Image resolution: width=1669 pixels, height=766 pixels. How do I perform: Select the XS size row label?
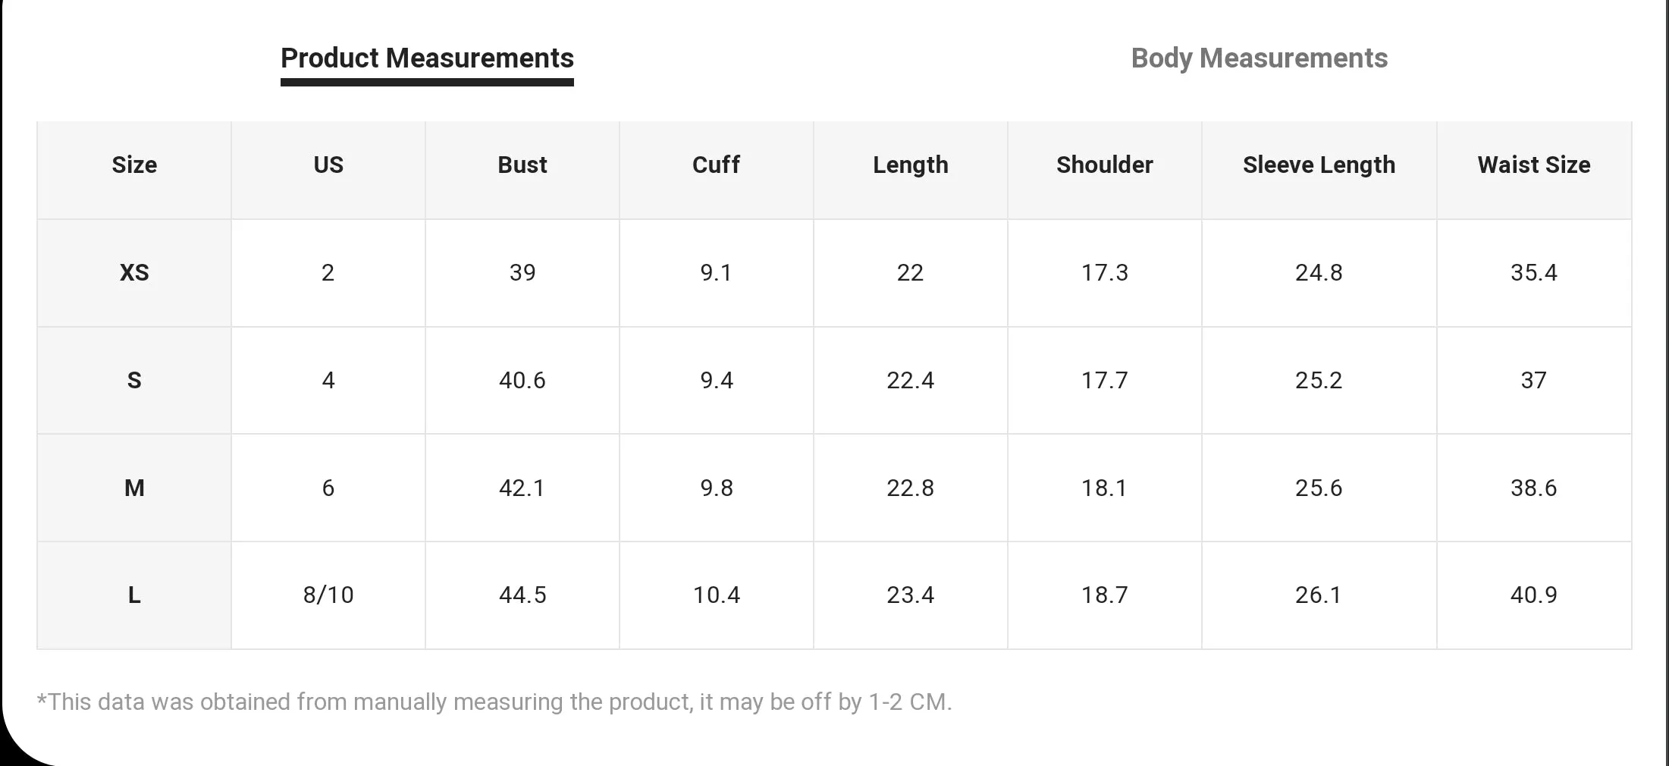(x=134, y=272)
